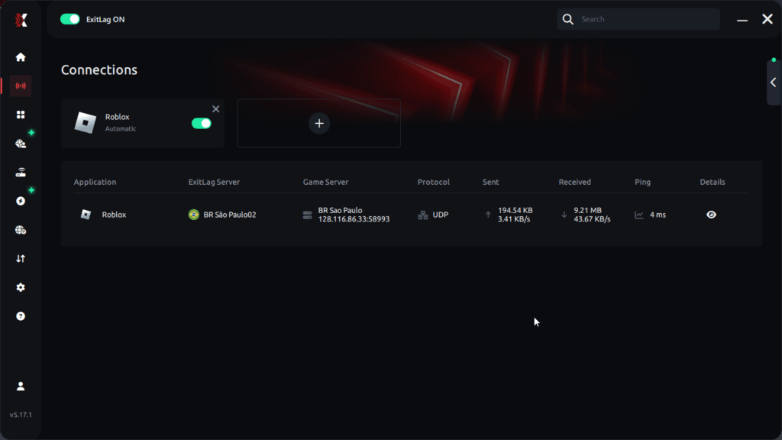
Task: Add a new connection with plus button
Action: pos(319,123)
